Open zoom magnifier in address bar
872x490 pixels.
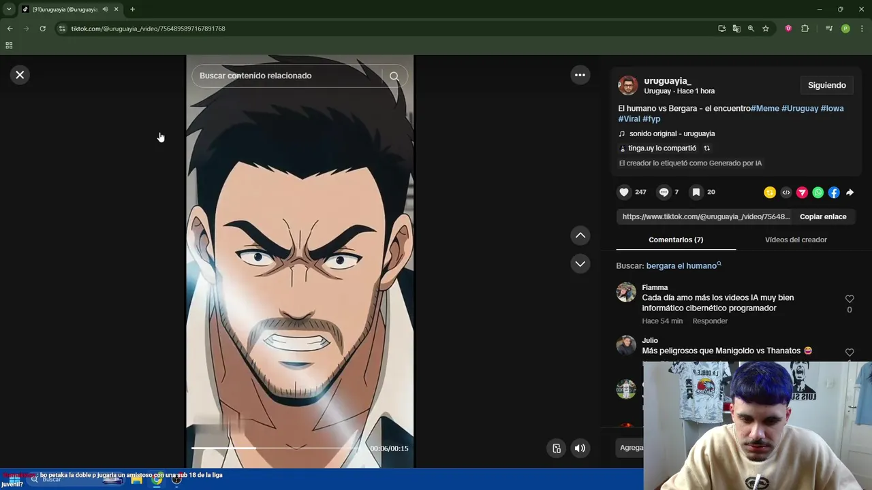[751, 29]
